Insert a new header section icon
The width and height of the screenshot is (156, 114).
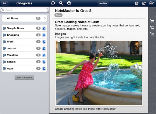[152, 21]
